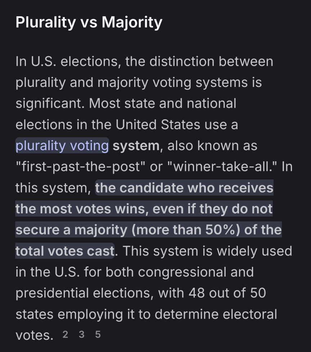Click the quoted term "first-past-the-post"
The image size is (311, 352).
click(x=81, y=167)
